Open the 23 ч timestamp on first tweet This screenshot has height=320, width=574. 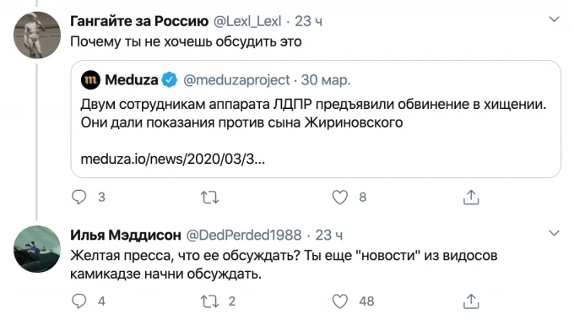pyautogui.click(x=309, y=21)
